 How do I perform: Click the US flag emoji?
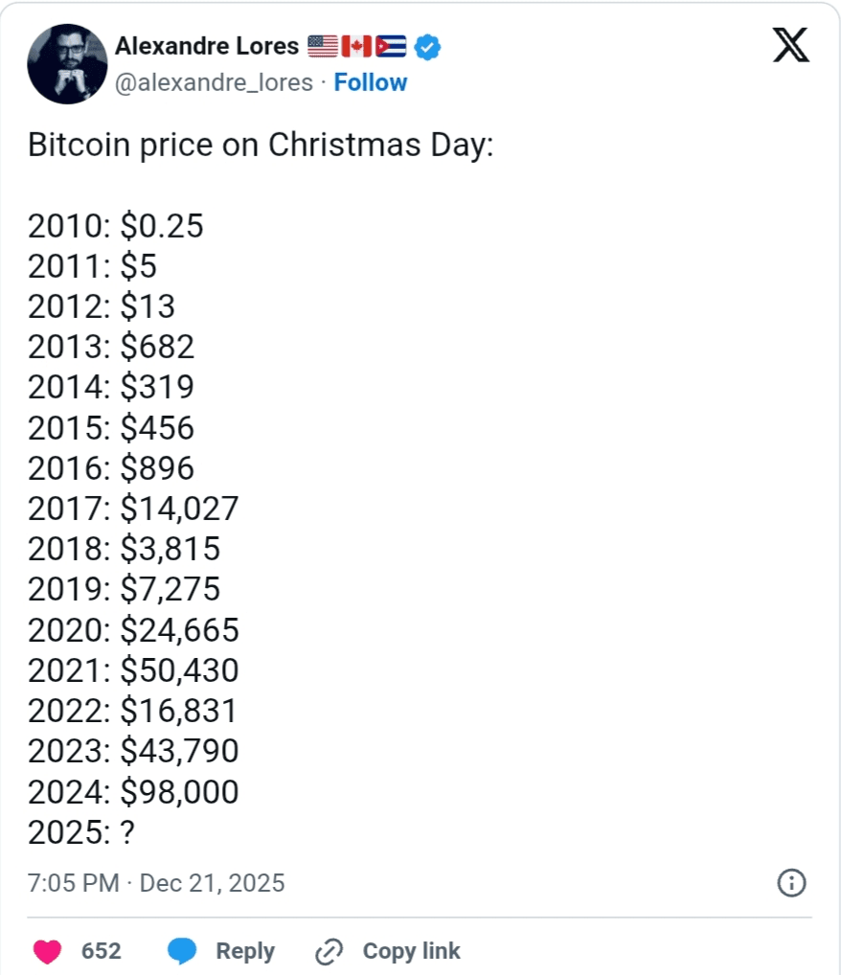click(323, 46)
